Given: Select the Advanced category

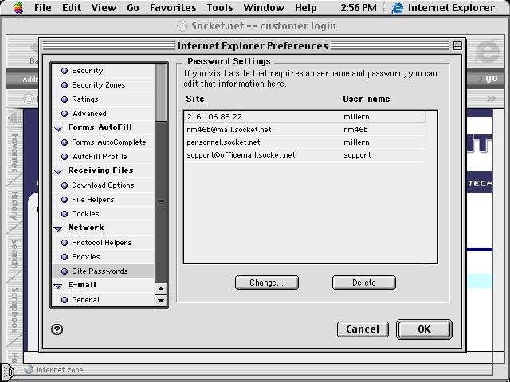Looking at the screenshot, I should coord(103,113).
